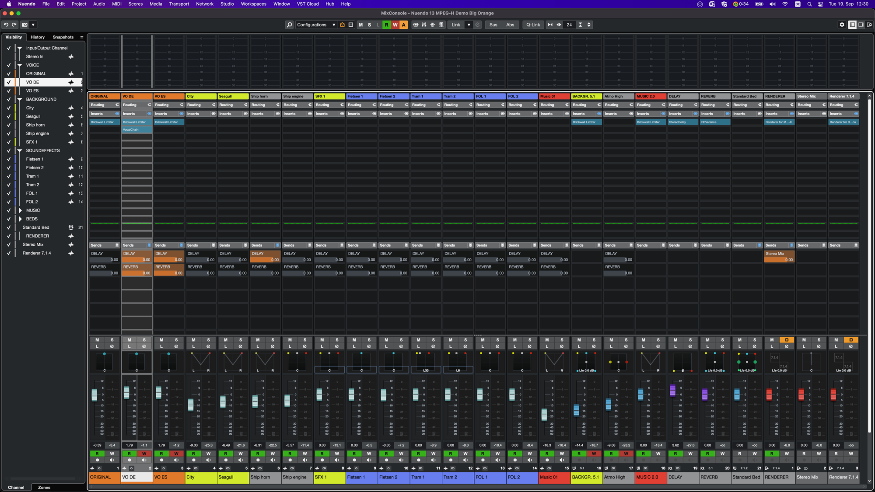Open the Configurations dropdown

316,25
